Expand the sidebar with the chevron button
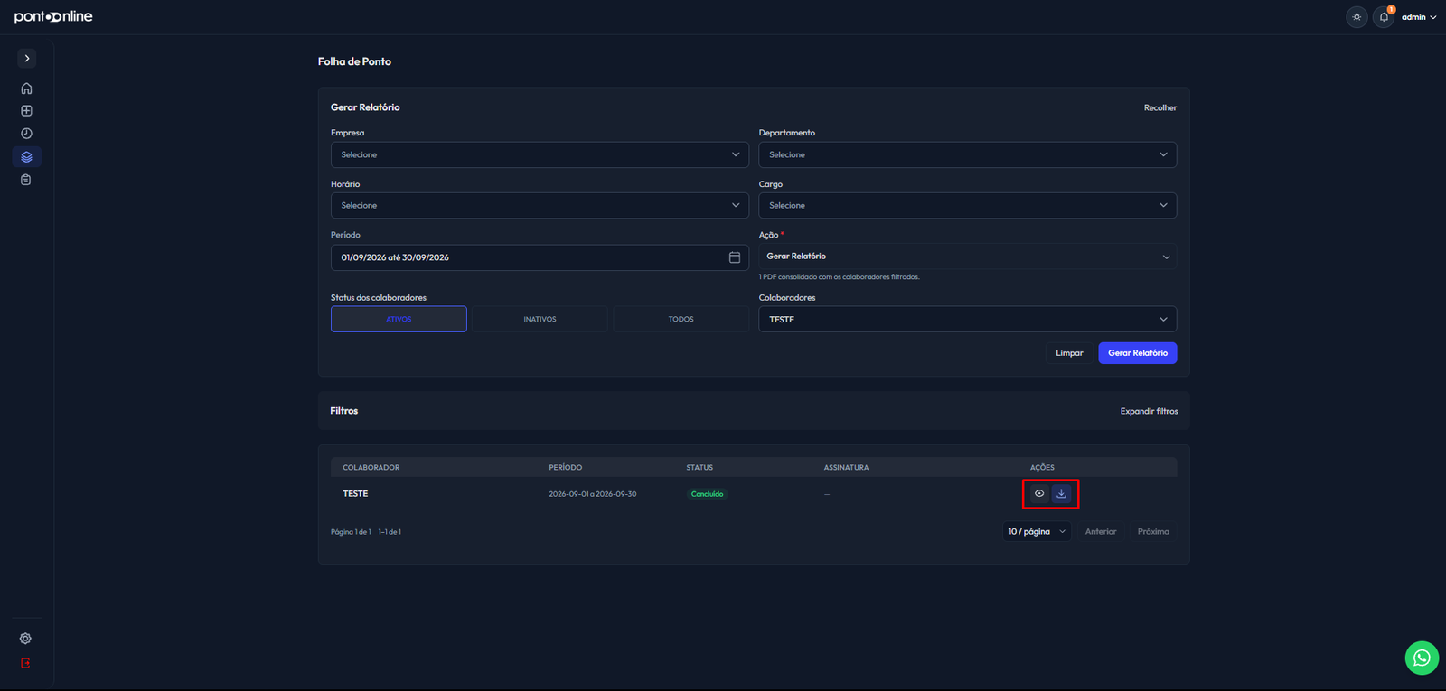This screenshot has height=691, width=1446. click(27, 58)
